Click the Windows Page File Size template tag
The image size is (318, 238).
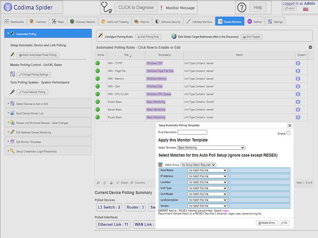(x=160, y=71)
